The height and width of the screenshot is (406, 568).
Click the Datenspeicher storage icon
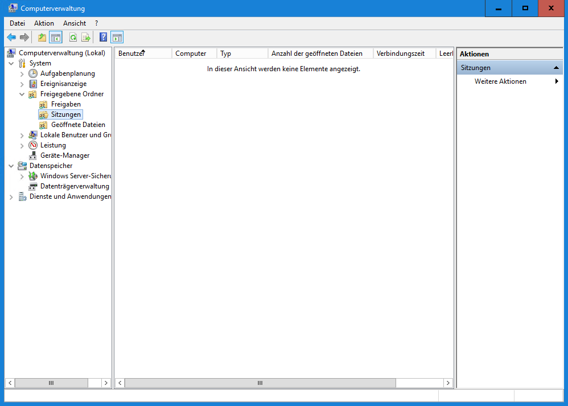[x=22, y=166]
